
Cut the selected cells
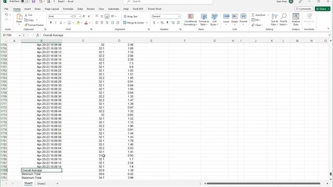29,15
